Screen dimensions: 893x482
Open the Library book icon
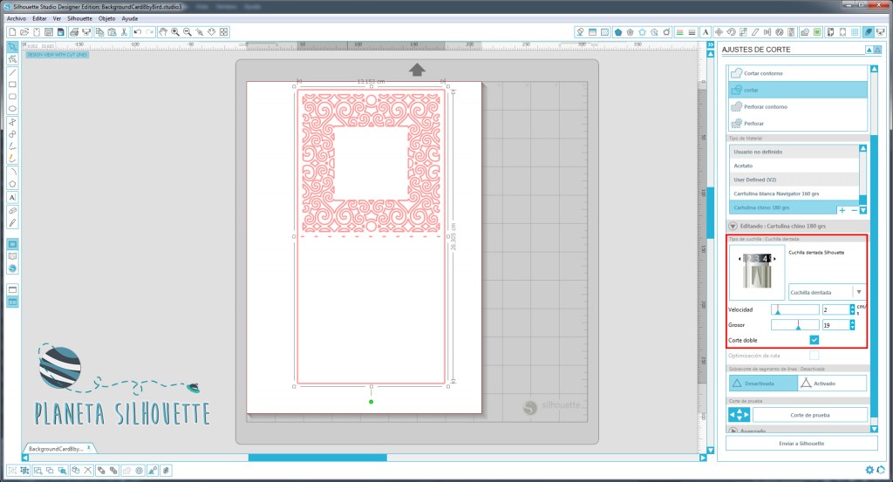coord(12,256)
